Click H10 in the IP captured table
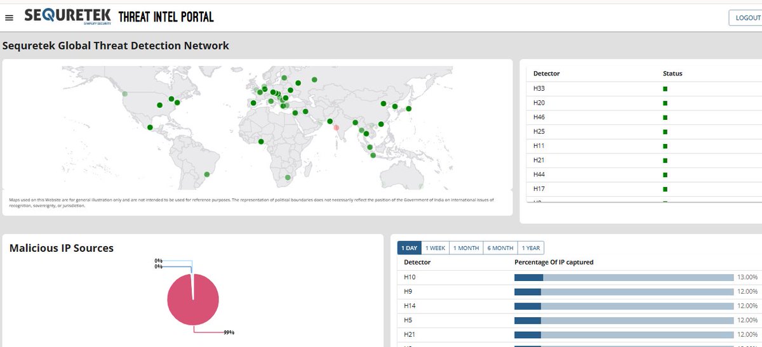The height and width of the screenshot is (347, 762). point(410,277)
